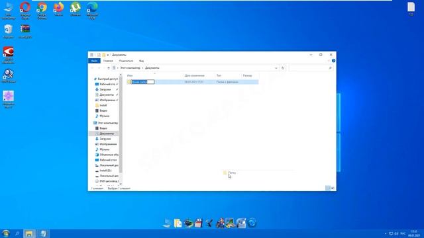Screen dimensions: 424x238
Task: Select the WinRAR archive icon on desktop
Action: tap(25, 31)
